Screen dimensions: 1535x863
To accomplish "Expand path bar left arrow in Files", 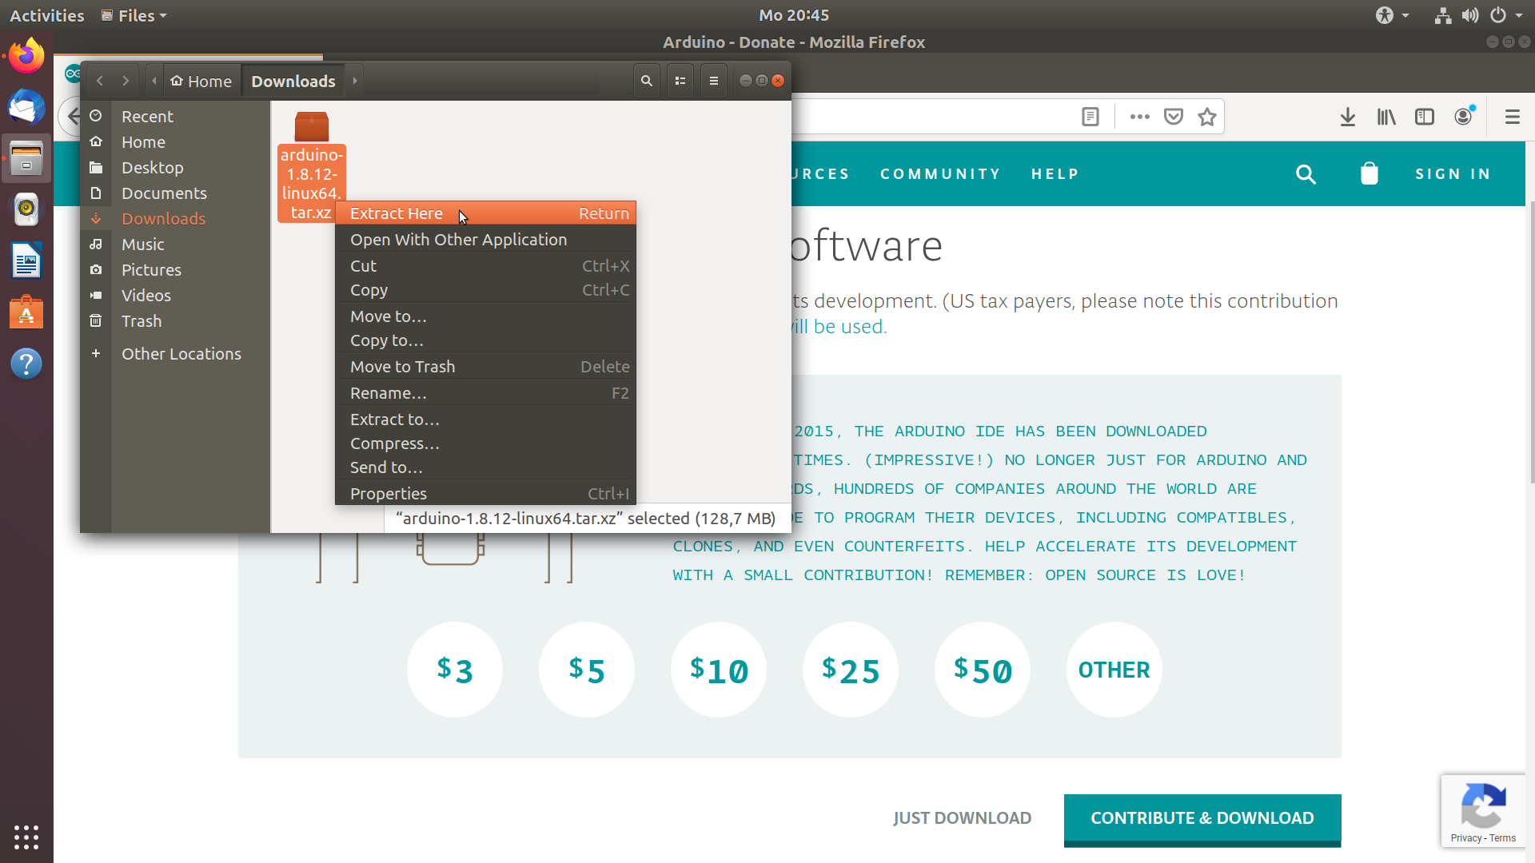I will coord(154,81).
